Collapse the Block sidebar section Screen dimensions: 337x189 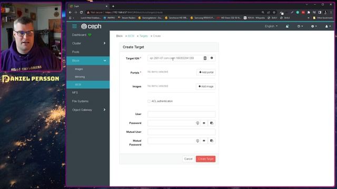pos(88,61)
